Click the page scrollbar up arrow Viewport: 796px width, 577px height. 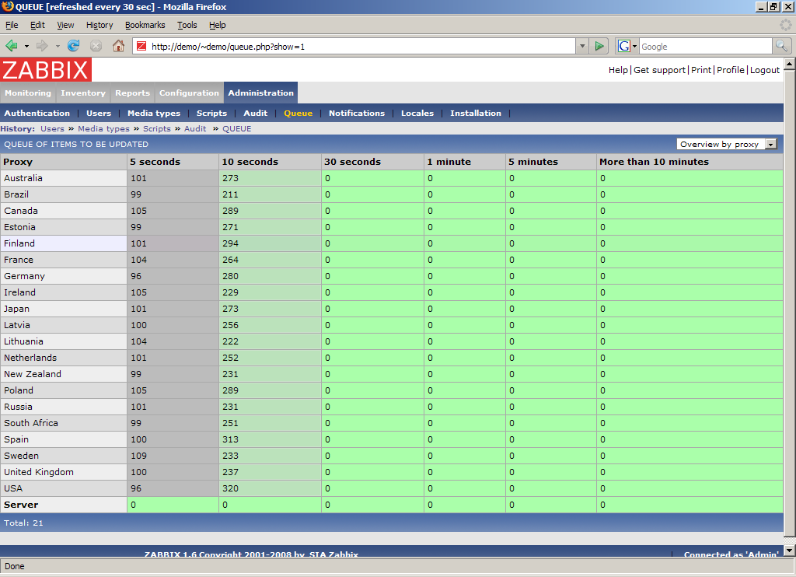click(x=790, y=64)
